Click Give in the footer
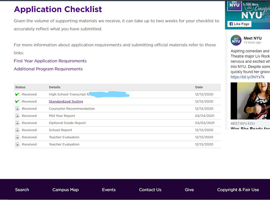This screenshot has width=270, height=200. pyautogui.click(x=189, y=190)
